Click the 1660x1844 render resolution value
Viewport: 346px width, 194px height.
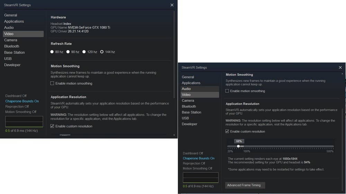[290, 159]
